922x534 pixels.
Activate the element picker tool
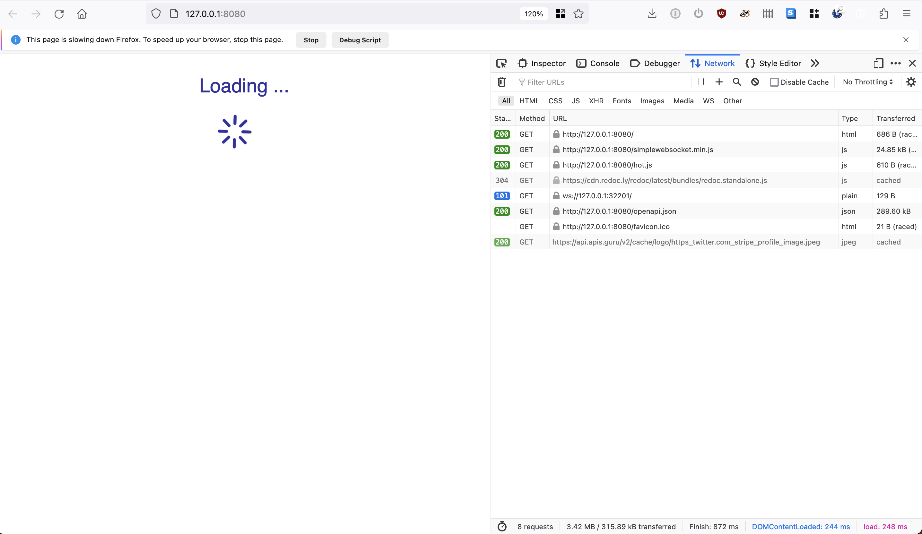[x=501, y=63]
